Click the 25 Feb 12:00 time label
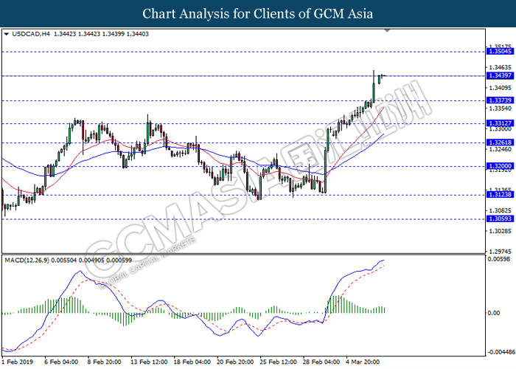This screenshot has height=369, width=516. coord(278,362)
